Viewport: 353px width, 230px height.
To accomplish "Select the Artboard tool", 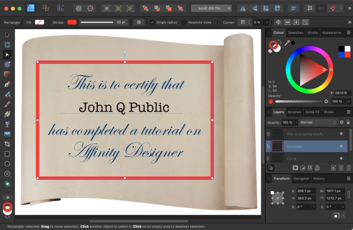I will [7, 45].
